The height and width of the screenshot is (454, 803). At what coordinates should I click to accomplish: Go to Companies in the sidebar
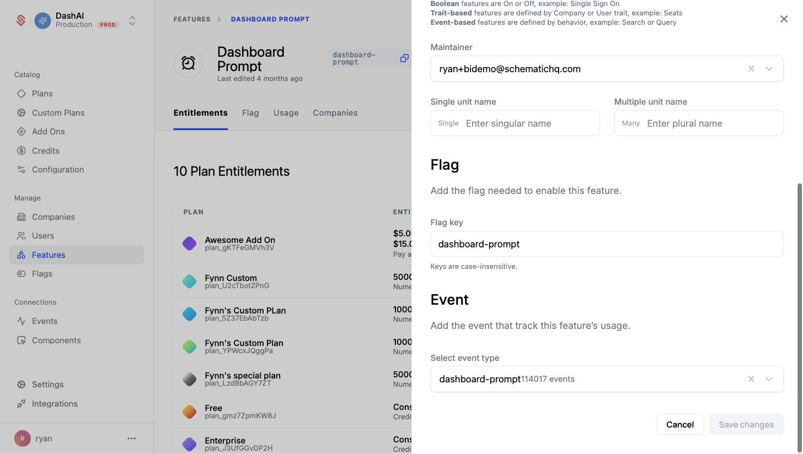pyautogui.click(x=53, y=217)
